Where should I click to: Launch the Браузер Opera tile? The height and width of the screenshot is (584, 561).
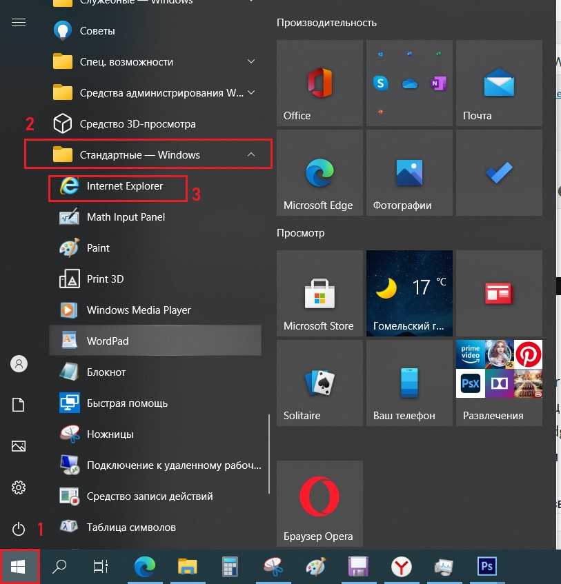pos(319,503)
